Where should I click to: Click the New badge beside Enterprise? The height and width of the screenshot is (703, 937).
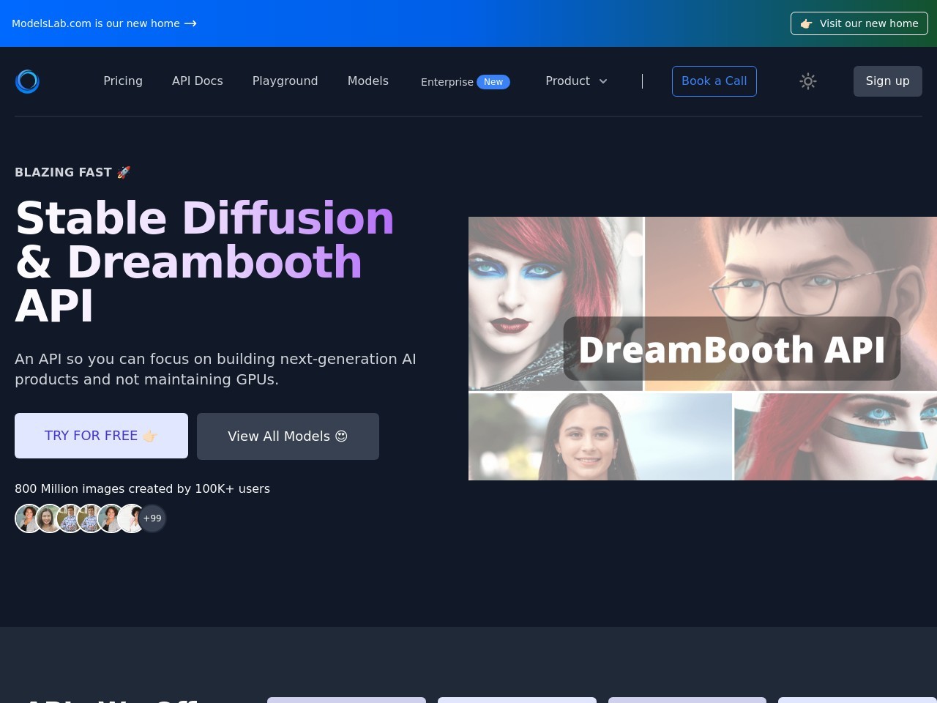(x=493, y=82)
